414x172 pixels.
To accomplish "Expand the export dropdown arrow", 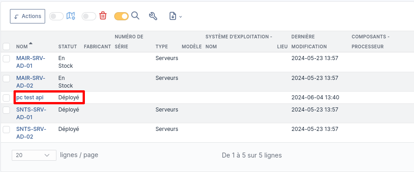I will [x=181, y=17].
